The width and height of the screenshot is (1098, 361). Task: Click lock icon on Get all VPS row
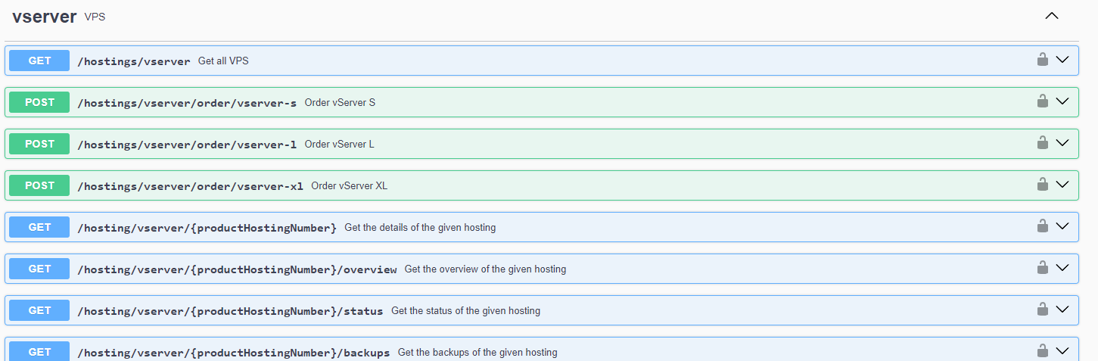(x=1042, y=60)
